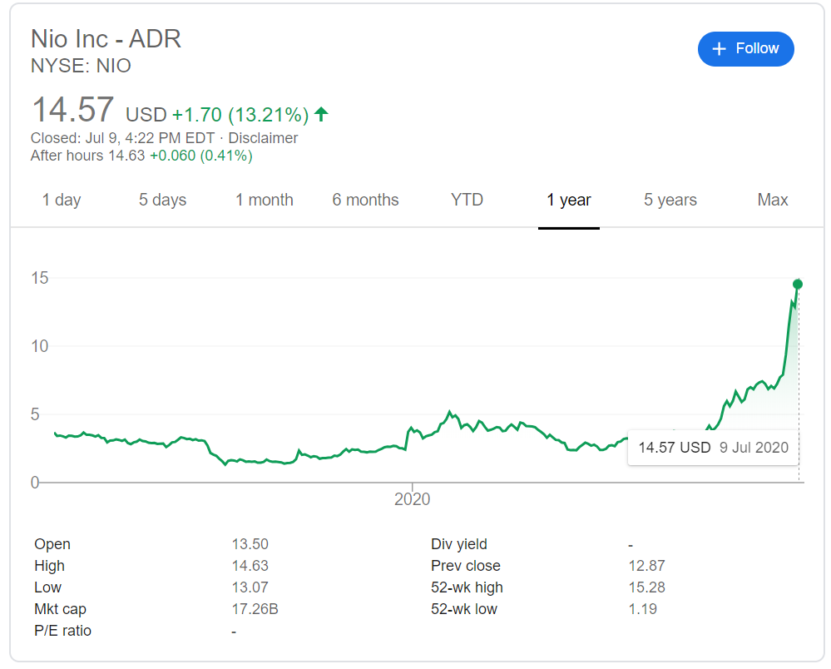This screenshot has width=831, height=669.
Task: Click the large 14.57 price
Action: (x=72, y=110)
